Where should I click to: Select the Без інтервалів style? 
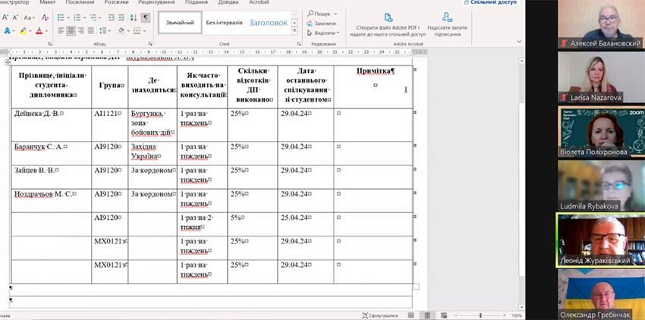point(224,23)
